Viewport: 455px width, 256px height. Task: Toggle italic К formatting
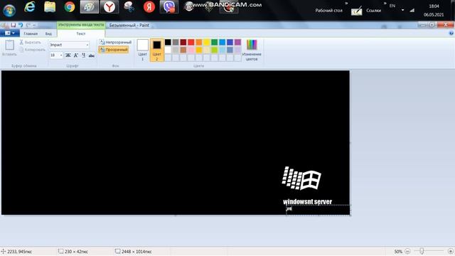click(x=76, y=55)
